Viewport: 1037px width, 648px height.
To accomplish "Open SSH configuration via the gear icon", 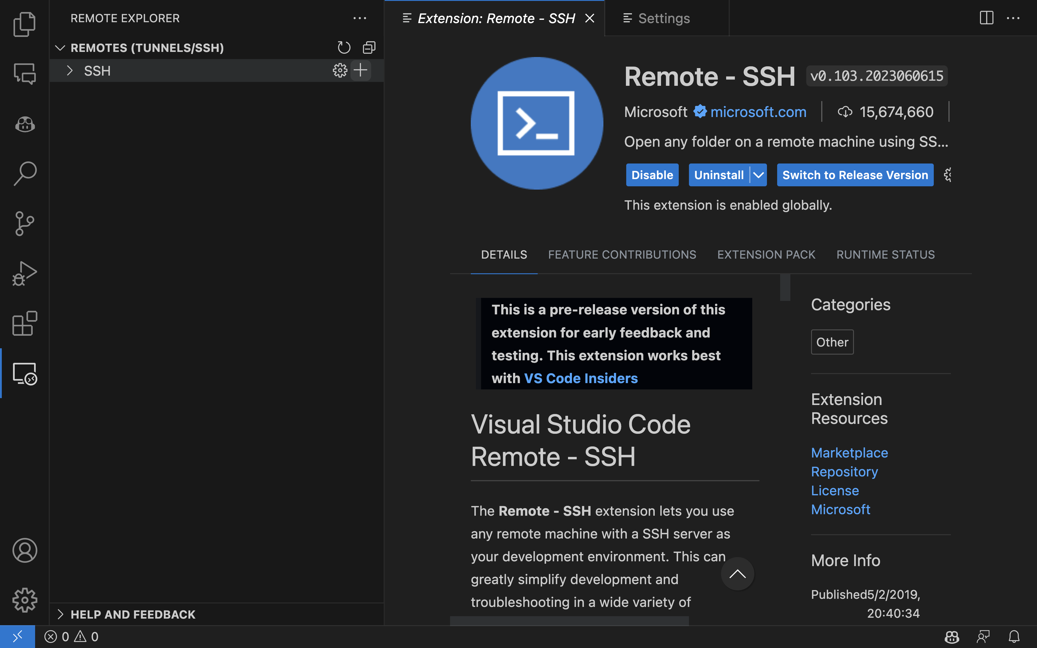I will click(x=340, y=70).
